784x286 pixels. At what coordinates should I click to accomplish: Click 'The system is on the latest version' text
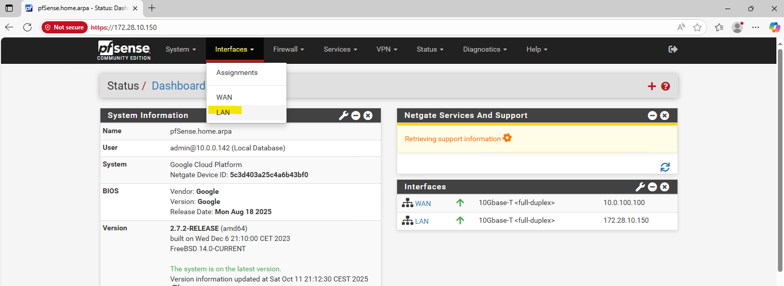[226, 269]
